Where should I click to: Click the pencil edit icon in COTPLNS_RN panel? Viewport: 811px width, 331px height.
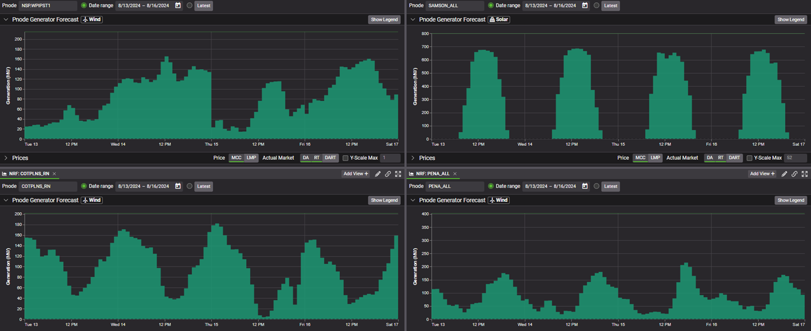378,174
